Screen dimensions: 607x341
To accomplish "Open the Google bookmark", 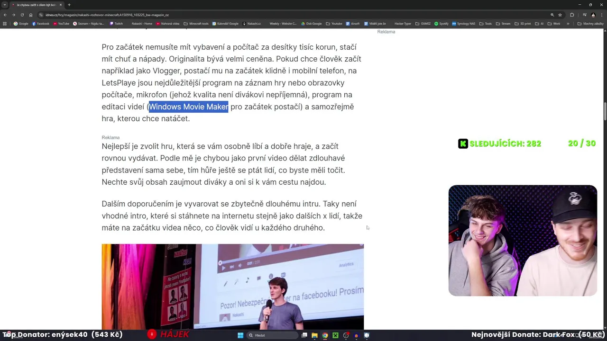I will (21, 24).
